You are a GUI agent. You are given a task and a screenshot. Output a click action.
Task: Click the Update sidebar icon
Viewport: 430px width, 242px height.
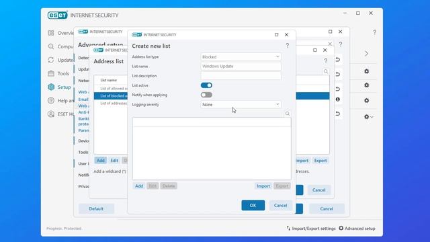coord(51,60)
